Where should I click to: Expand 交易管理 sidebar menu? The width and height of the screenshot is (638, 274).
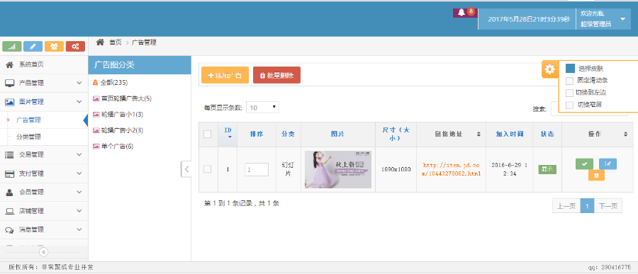pyautogui.click(x=44, y=154)
